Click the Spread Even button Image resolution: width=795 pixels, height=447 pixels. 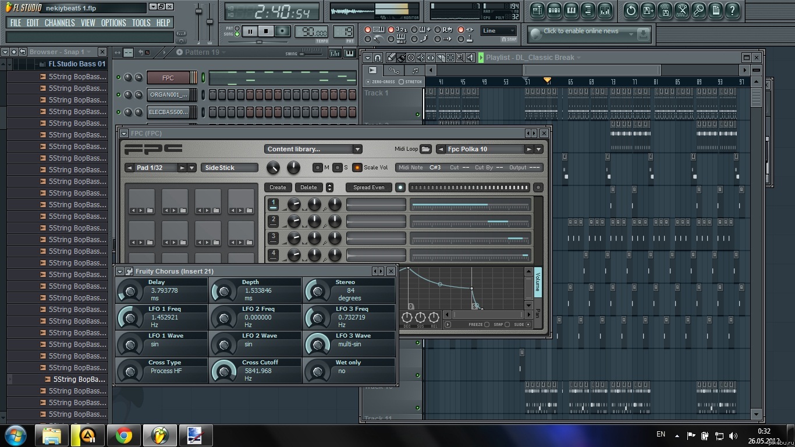[x=369, y=187]
